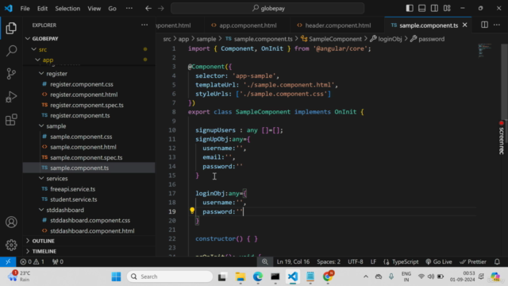
Task: Open the Extensions view
Action: (x=11, y=120)
